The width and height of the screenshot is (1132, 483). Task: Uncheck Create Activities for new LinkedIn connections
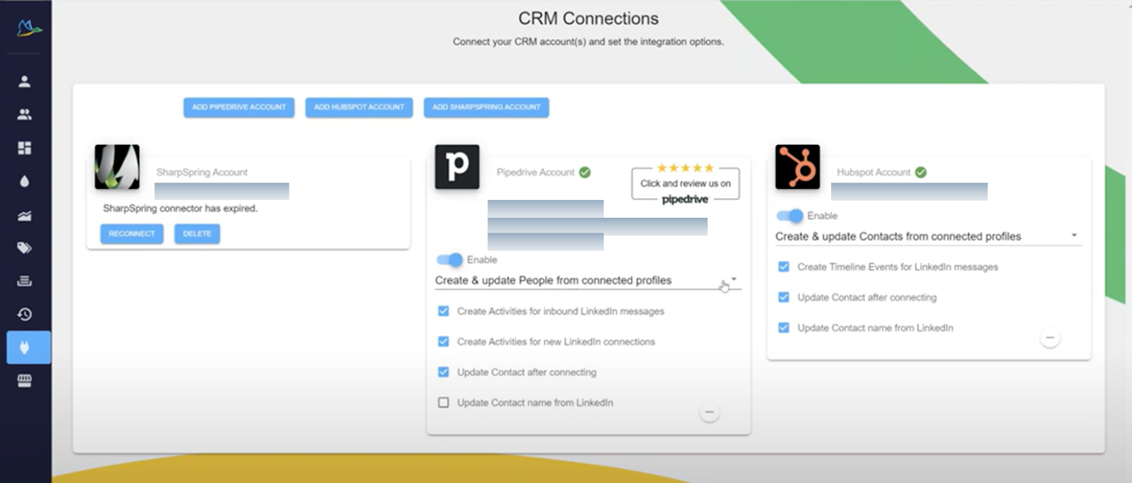click(444, 342)
